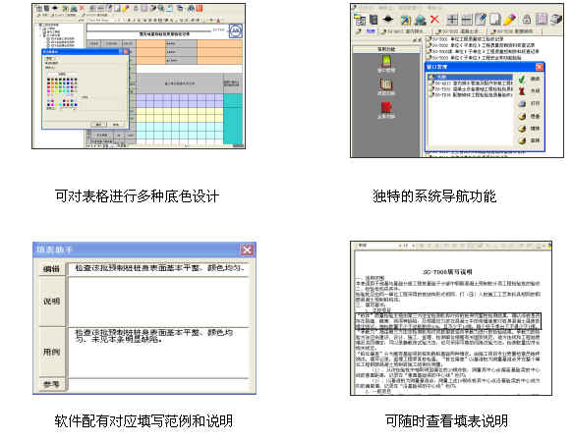
Task: Pick the magenta swatch in color dialog
Action: 48,91
